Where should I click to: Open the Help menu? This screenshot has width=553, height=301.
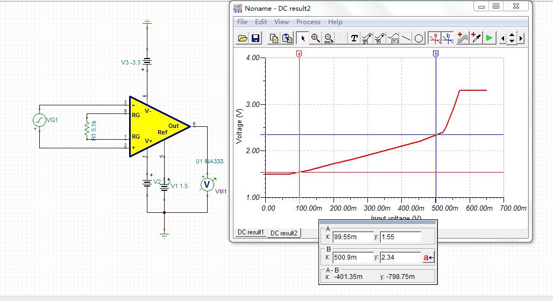(x=335, y=22)
